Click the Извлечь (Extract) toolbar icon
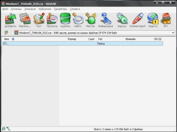 pos(25,20)
